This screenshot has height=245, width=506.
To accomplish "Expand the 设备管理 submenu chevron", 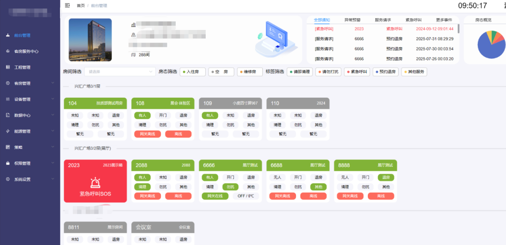I will pyautogui.click(x=53, y=99).
